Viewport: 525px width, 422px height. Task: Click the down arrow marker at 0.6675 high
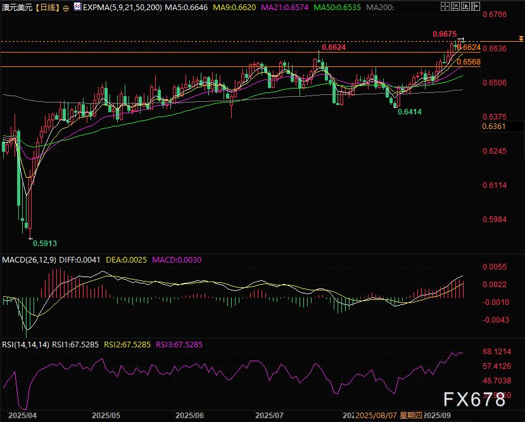[462, 40]
